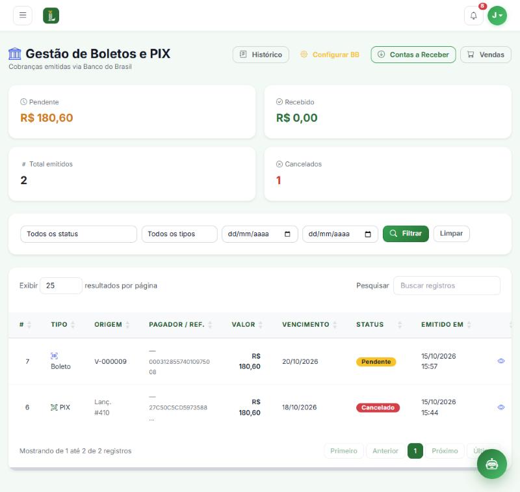
Task: Go to Vendas
Action: (486, 55)
